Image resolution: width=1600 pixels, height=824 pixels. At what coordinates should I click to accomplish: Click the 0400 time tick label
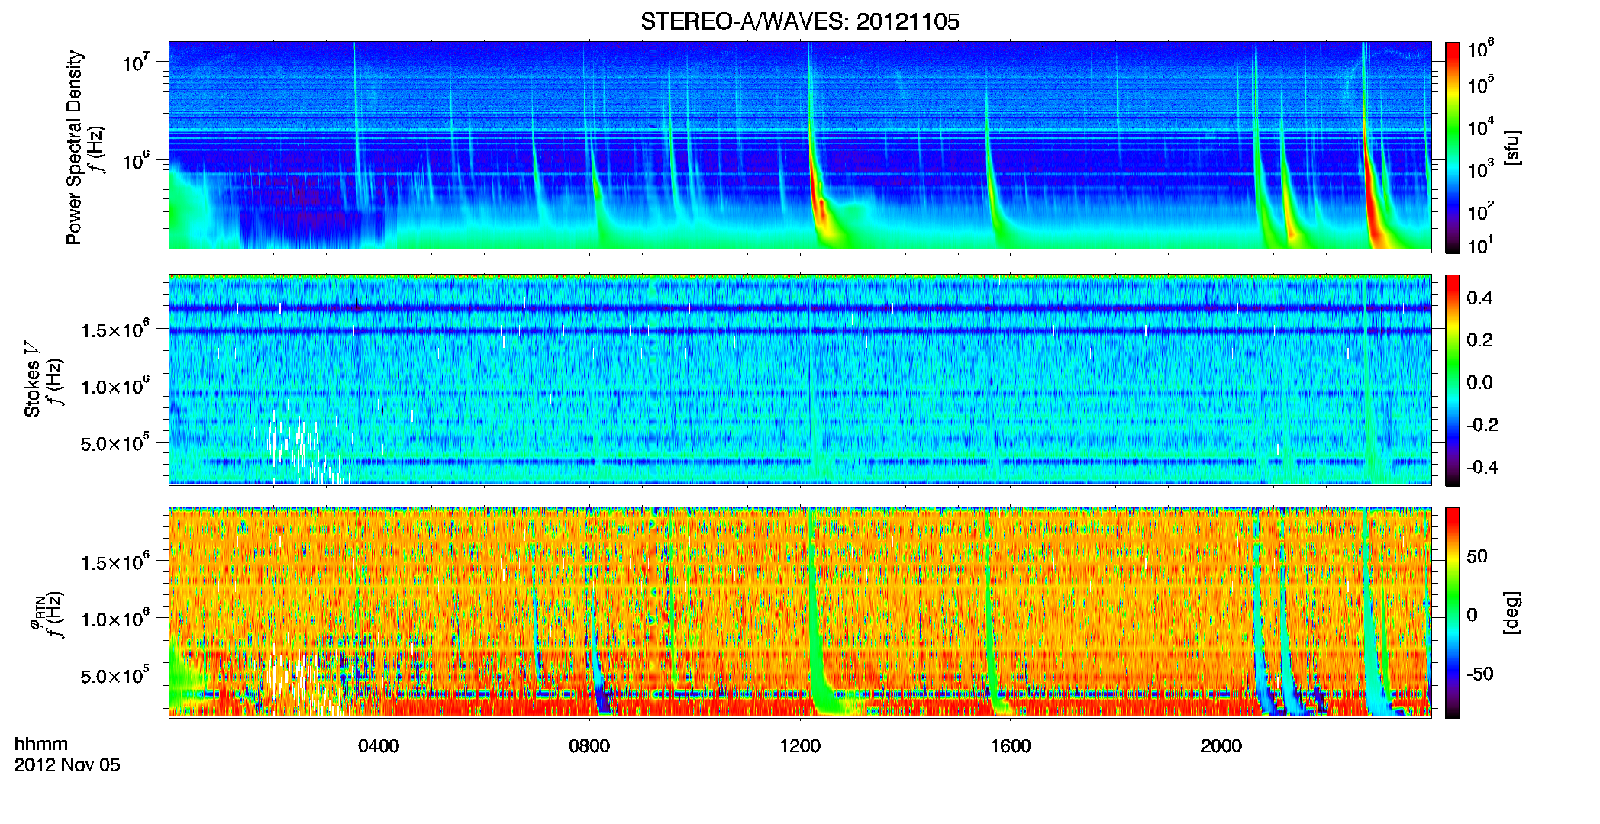click(379, 745)
